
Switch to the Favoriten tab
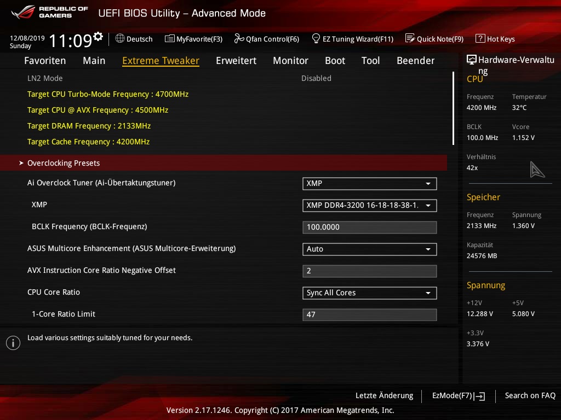coord(45,61)
